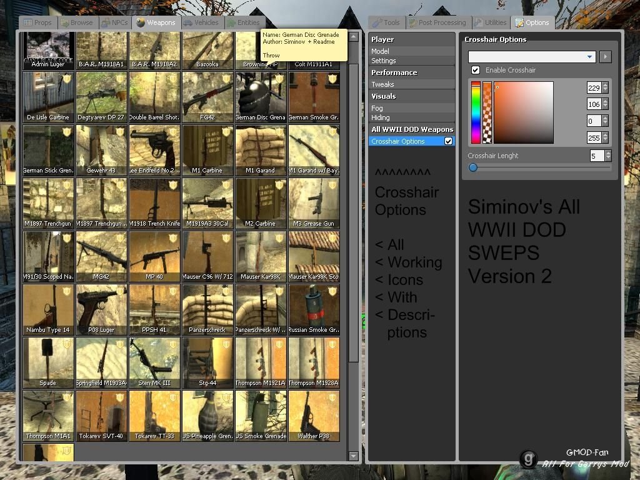640x480 pixels.
Task: Choose the Bazooka weapon icon
Action: (x=207, y=51)
